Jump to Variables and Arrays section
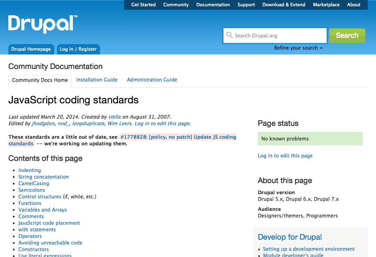The width and height of the screenshot is (376, 257). [x=42, y=209]
